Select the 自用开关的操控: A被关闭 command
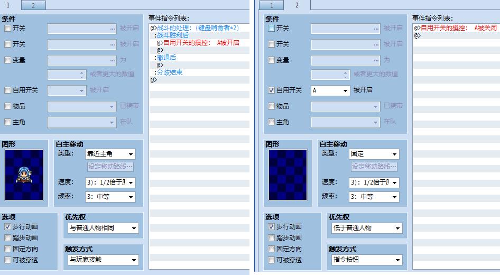The width and height of the screenshot is (500, 275). pos(456,28)
